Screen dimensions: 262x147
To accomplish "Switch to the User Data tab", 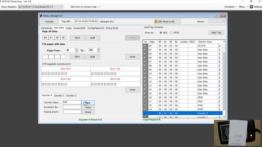I will coord(59,28).
